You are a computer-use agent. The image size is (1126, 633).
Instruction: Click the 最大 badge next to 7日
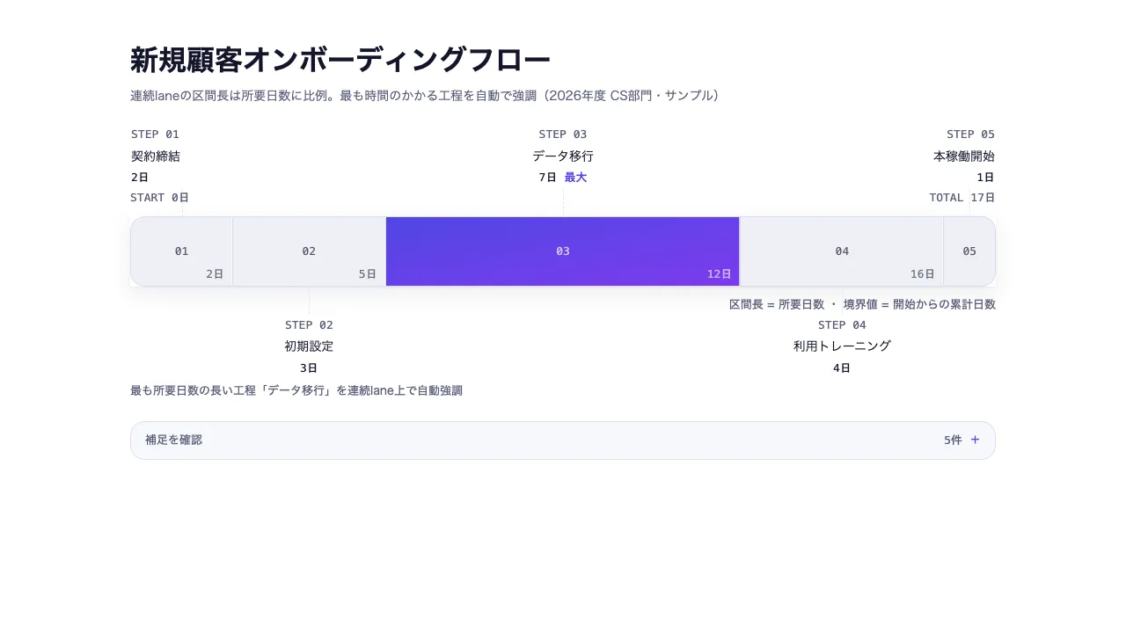pos(575,178)
